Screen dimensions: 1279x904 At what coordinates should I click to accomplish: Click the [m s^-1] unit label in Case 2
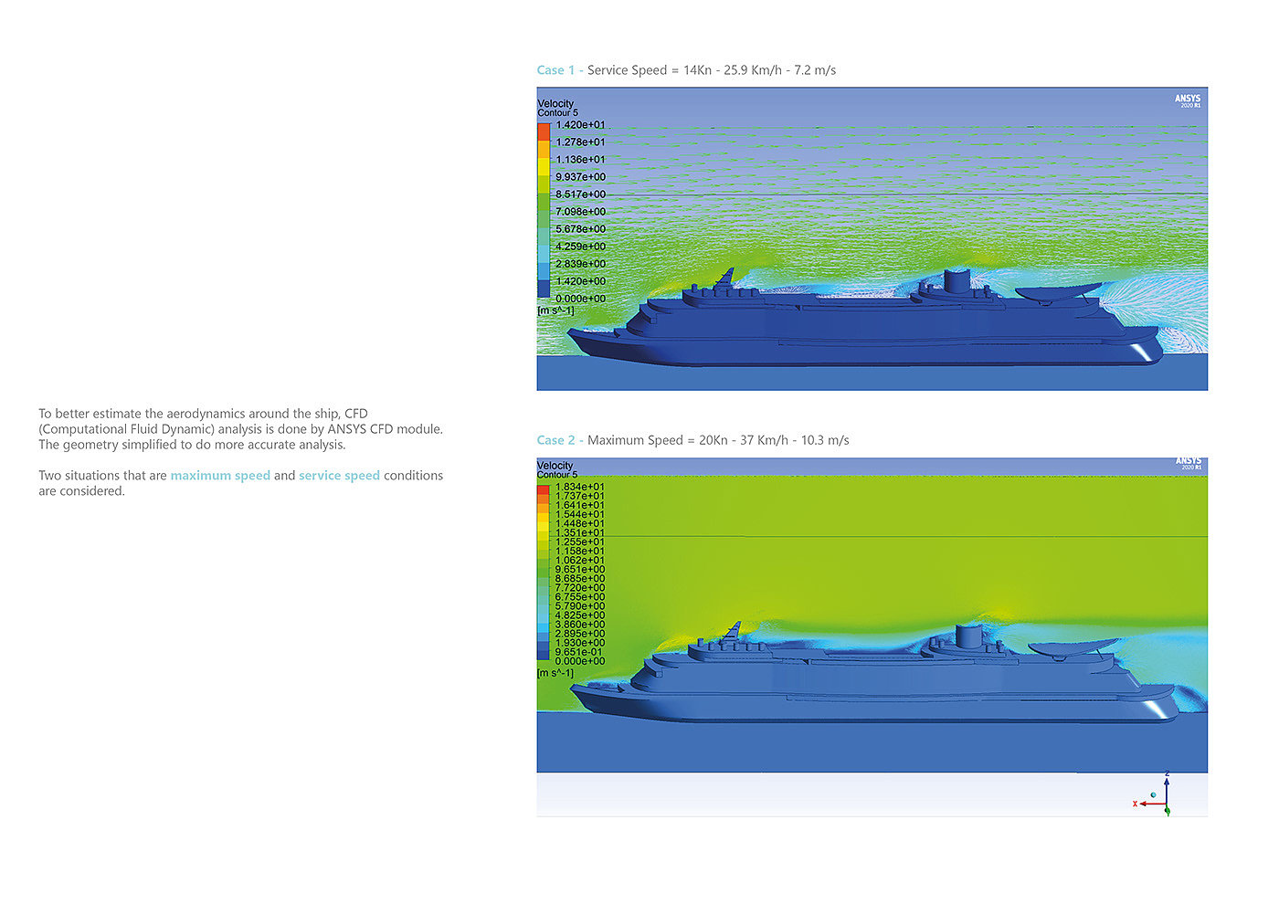coord(555,673)
